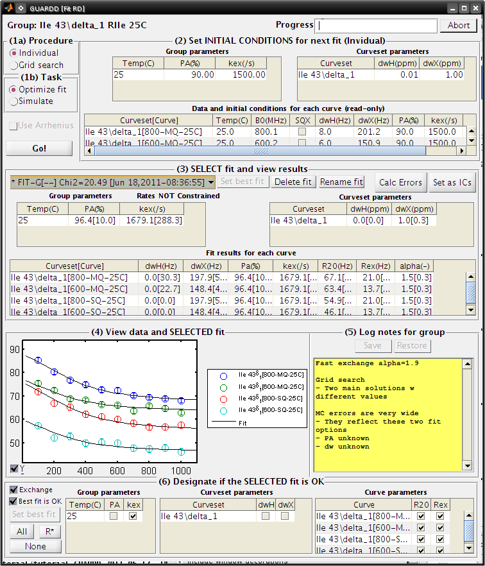
Task: Toggle the kex checkbox for Temp 25
Action: (133, 516)
